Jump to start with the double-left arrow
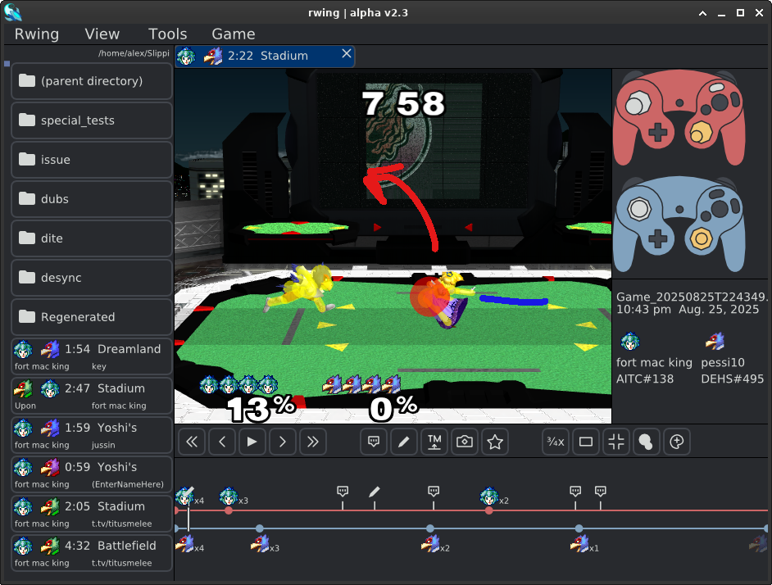 [x=192, y=442]
